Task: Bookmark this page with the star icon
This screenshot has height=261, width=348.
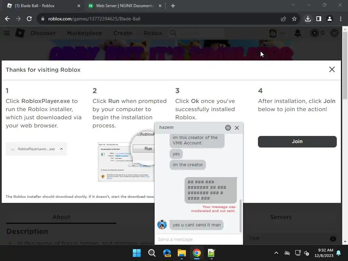Action: tap(294, 19)
